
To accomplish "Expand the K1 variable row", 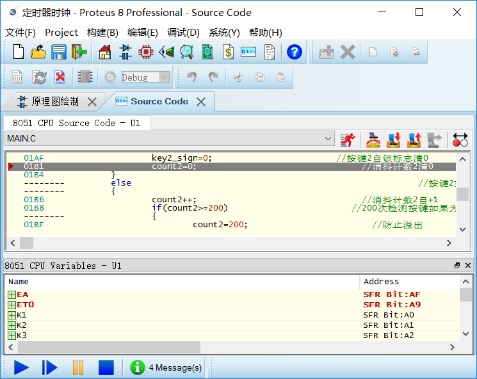I will pos(12,315).
